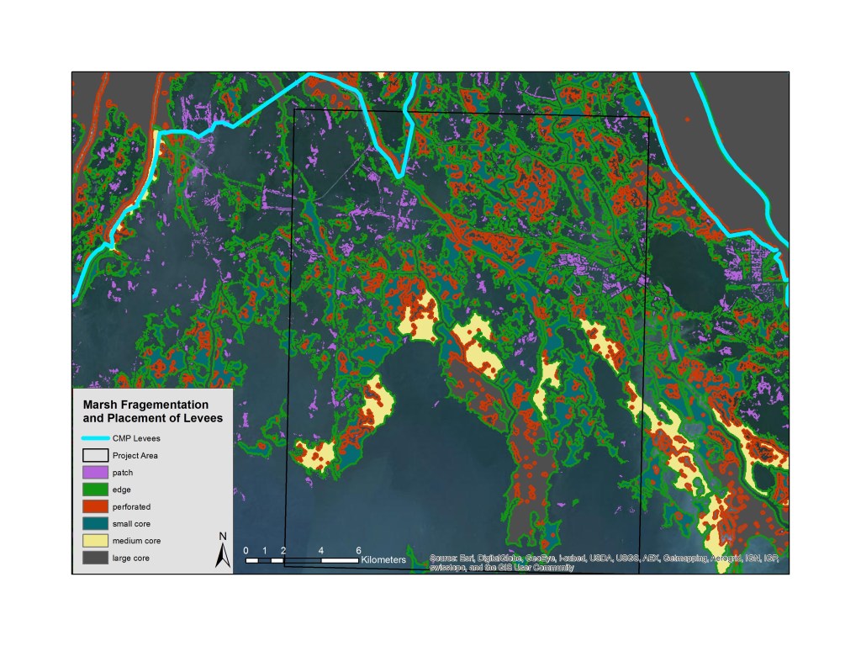Image resolution: width=861 pixels, height=646 pixels.
Task: Click the 'large core' legend label
Action: (131, 558)
